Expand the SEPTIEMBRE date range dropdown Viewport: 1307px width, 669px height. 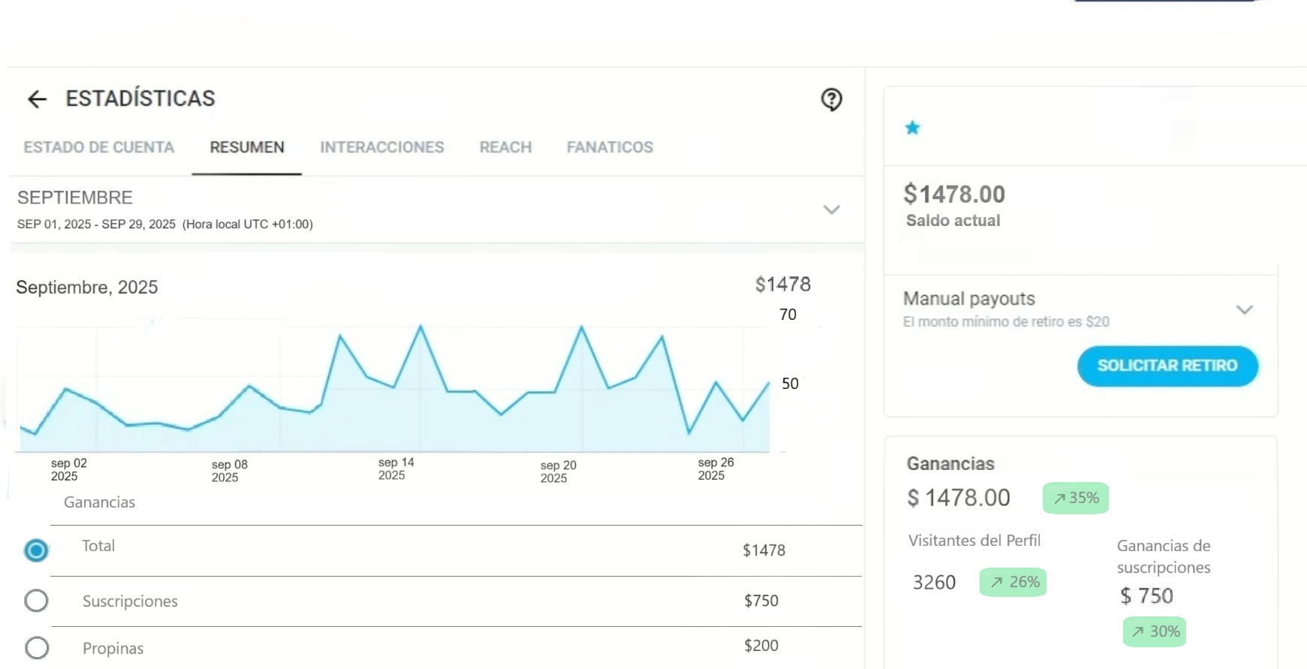coord(831,209)
